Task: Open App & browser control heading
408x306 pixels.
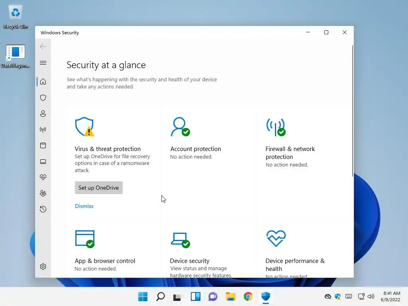Action: 105,261
